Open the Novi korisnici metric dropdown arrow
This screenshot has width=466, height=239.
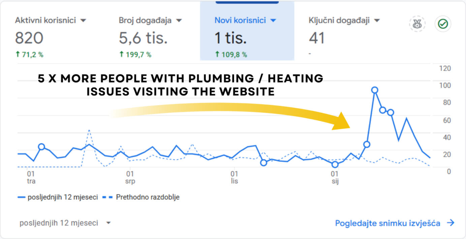point(273,21)
